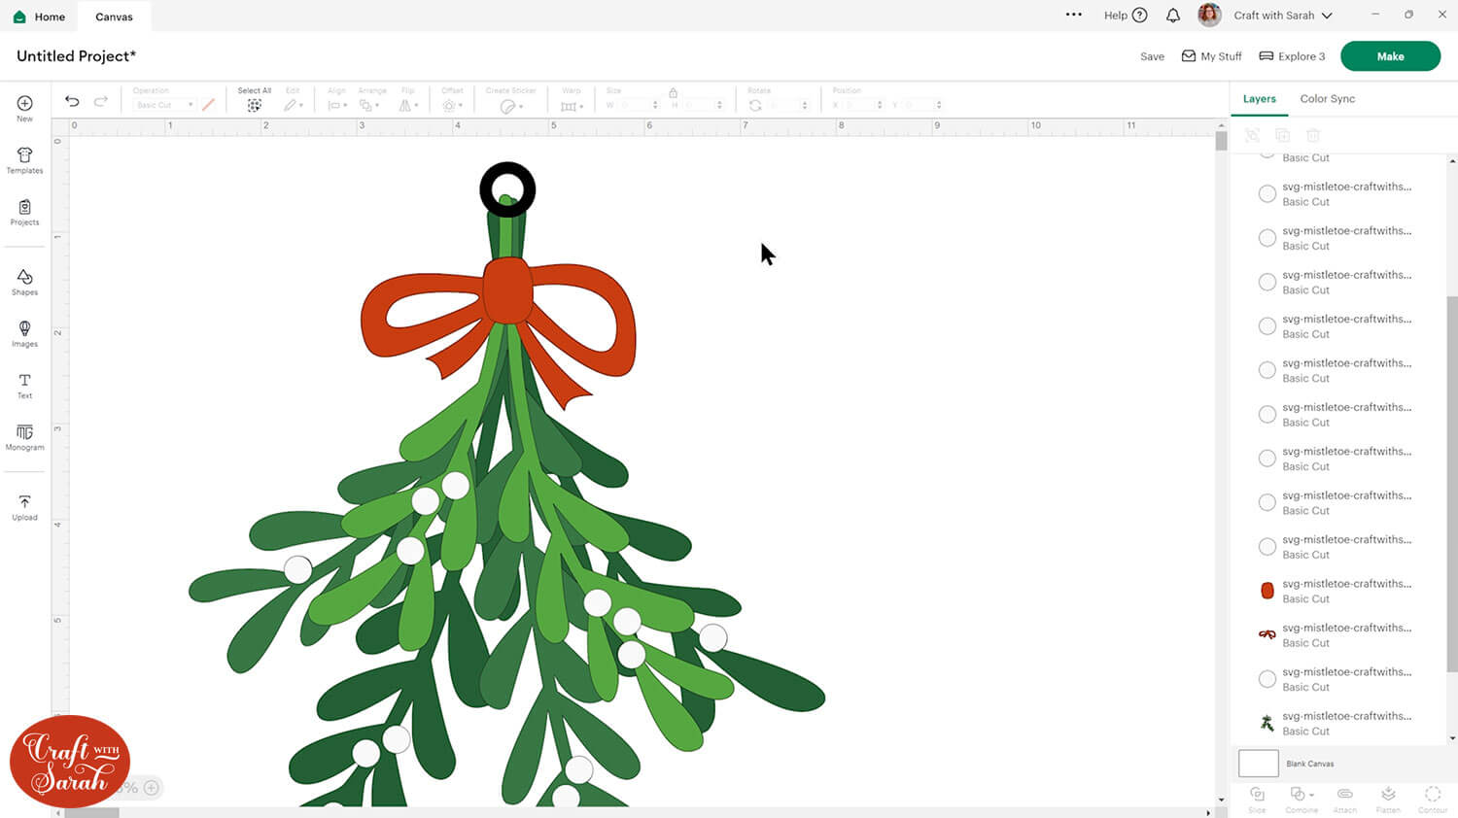Click the Upload icon
The image size is (1458, 818).
24,502
